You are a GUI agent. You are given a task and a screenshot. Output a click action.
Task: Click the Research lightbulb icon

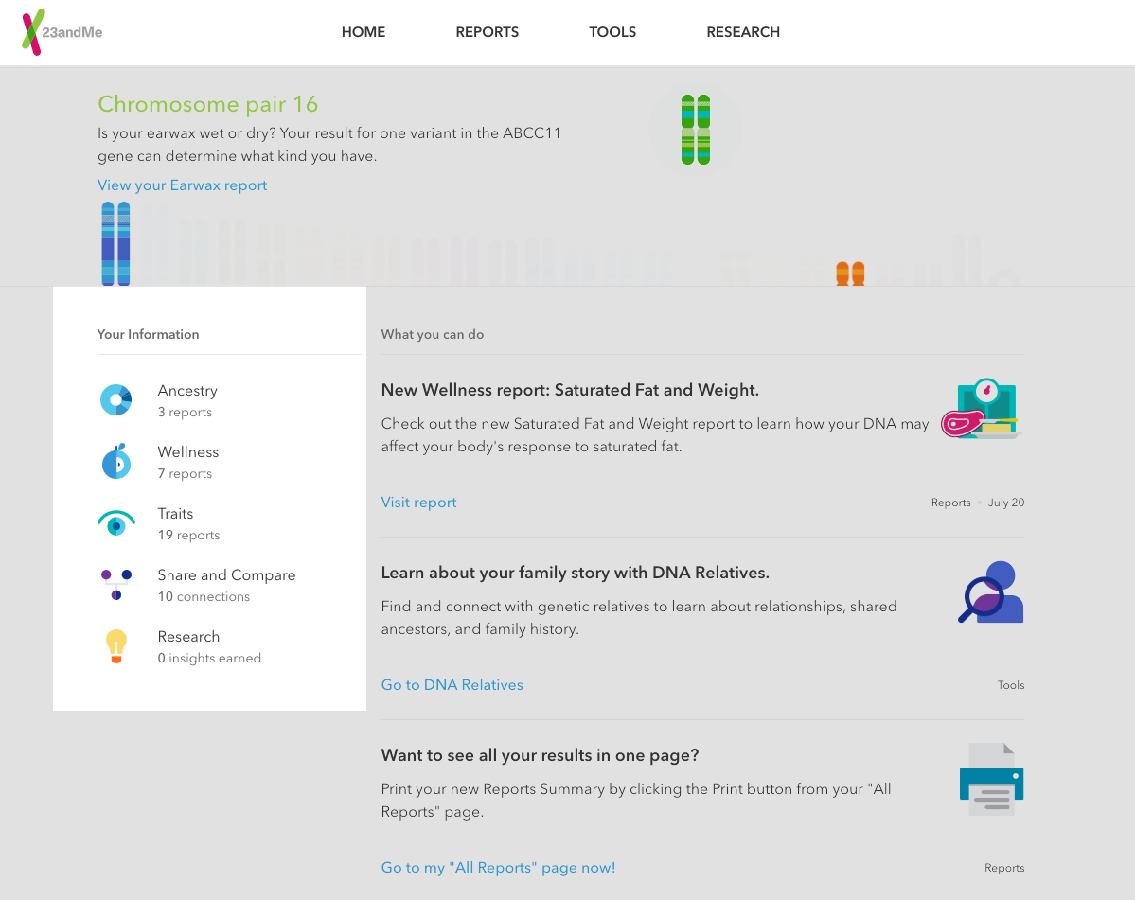(115, 645)
